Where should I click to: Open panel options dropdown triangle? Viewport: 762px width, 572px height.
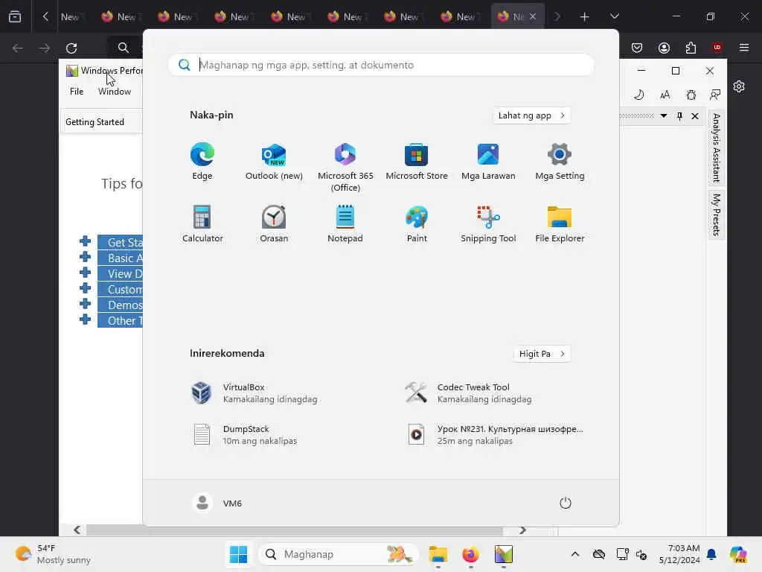pos(663,115)
